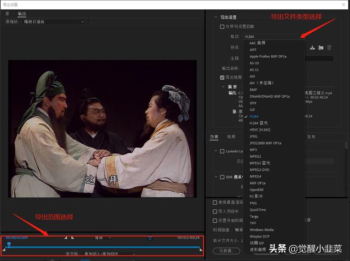Click the delete preset trash icon
350x261 pixels.
(x=329, y=48)
